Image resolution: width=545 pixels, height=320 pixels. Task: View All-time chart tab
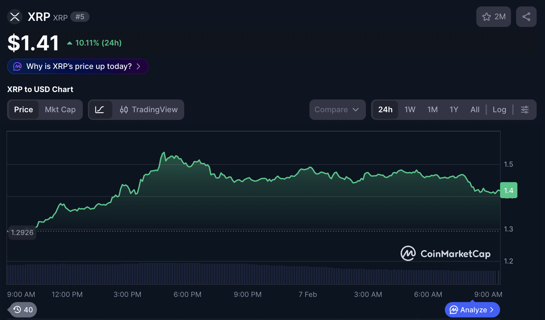[x=475, y=109]
